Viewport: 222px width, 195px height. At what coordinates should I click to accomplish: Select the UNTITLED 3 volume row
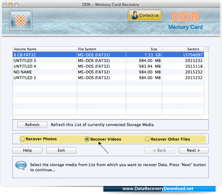click(x=108, y=60)
